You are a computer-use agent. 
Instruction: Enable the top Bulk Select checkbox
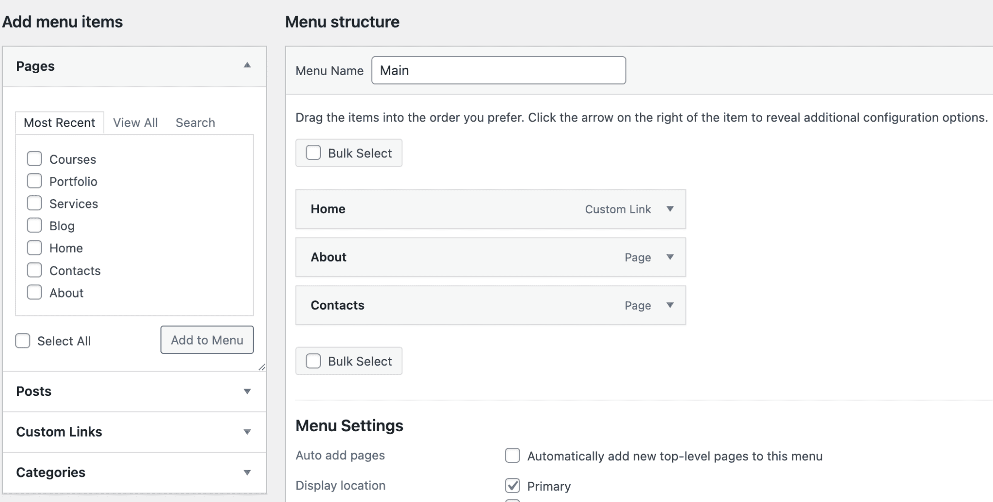(313, 153)
